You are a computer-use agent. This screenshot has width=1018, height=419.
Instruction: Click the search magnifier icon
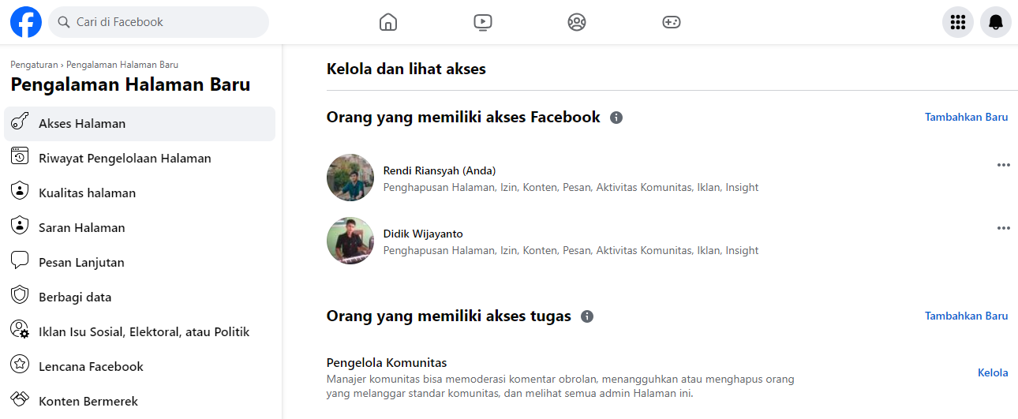(63, 22)
